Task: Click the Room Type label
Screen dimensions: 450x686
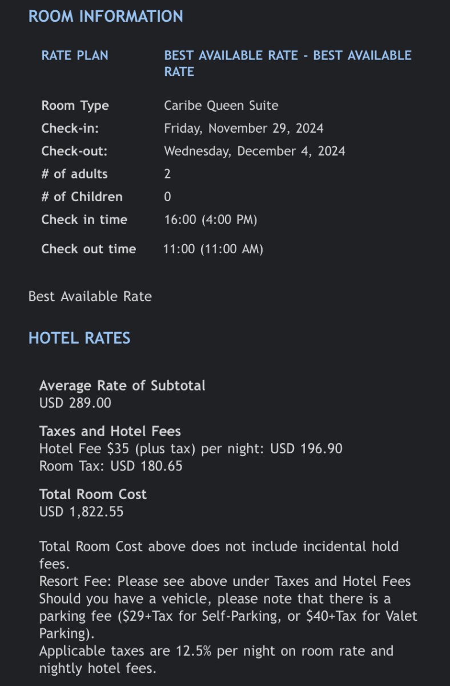Action: (x=75, y=105)
